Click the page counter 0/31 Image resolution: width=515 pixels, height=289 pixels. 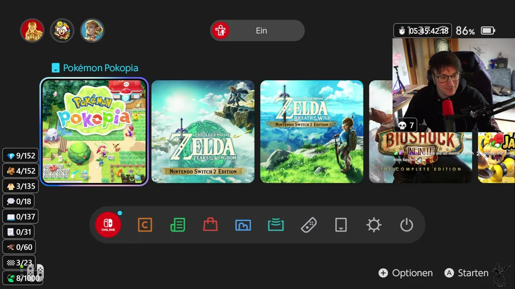(19, 232)
